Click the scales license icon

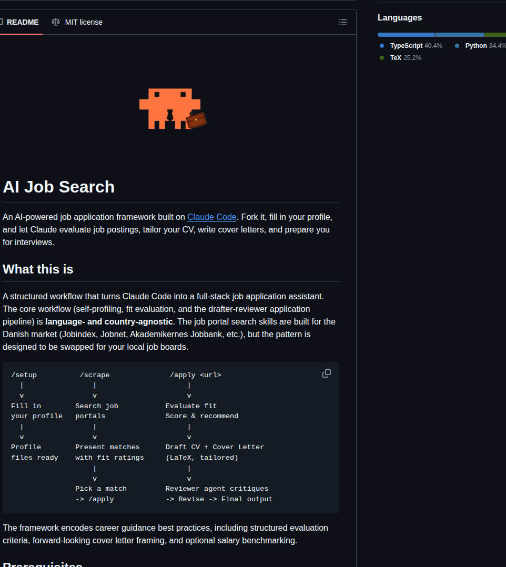tap(56, 22)
